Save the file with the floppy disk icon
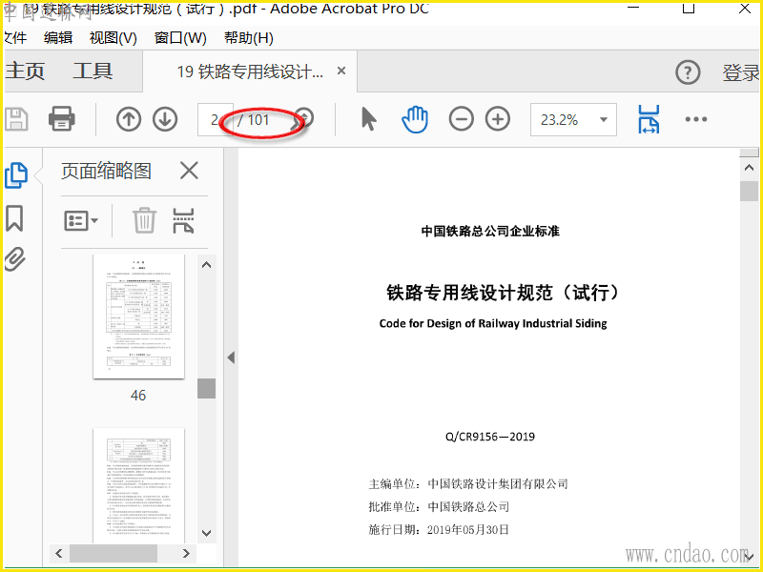 click(16, 119)
